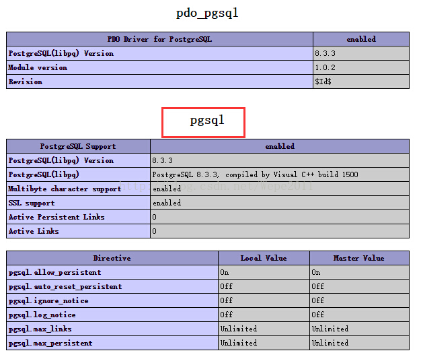Image resolution: width=421 pixels, height=357 pixels.
Task: Select the 'PDO Driver for PostgreSQL' header cell
Action: pos(159,39)
